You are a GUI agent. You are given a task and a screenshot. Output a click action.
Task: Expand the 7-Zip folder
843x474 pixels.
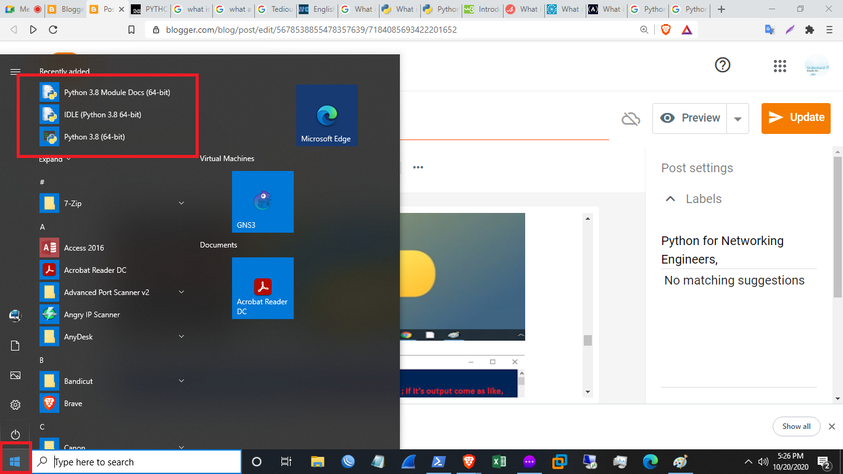[x=181, y=203]
